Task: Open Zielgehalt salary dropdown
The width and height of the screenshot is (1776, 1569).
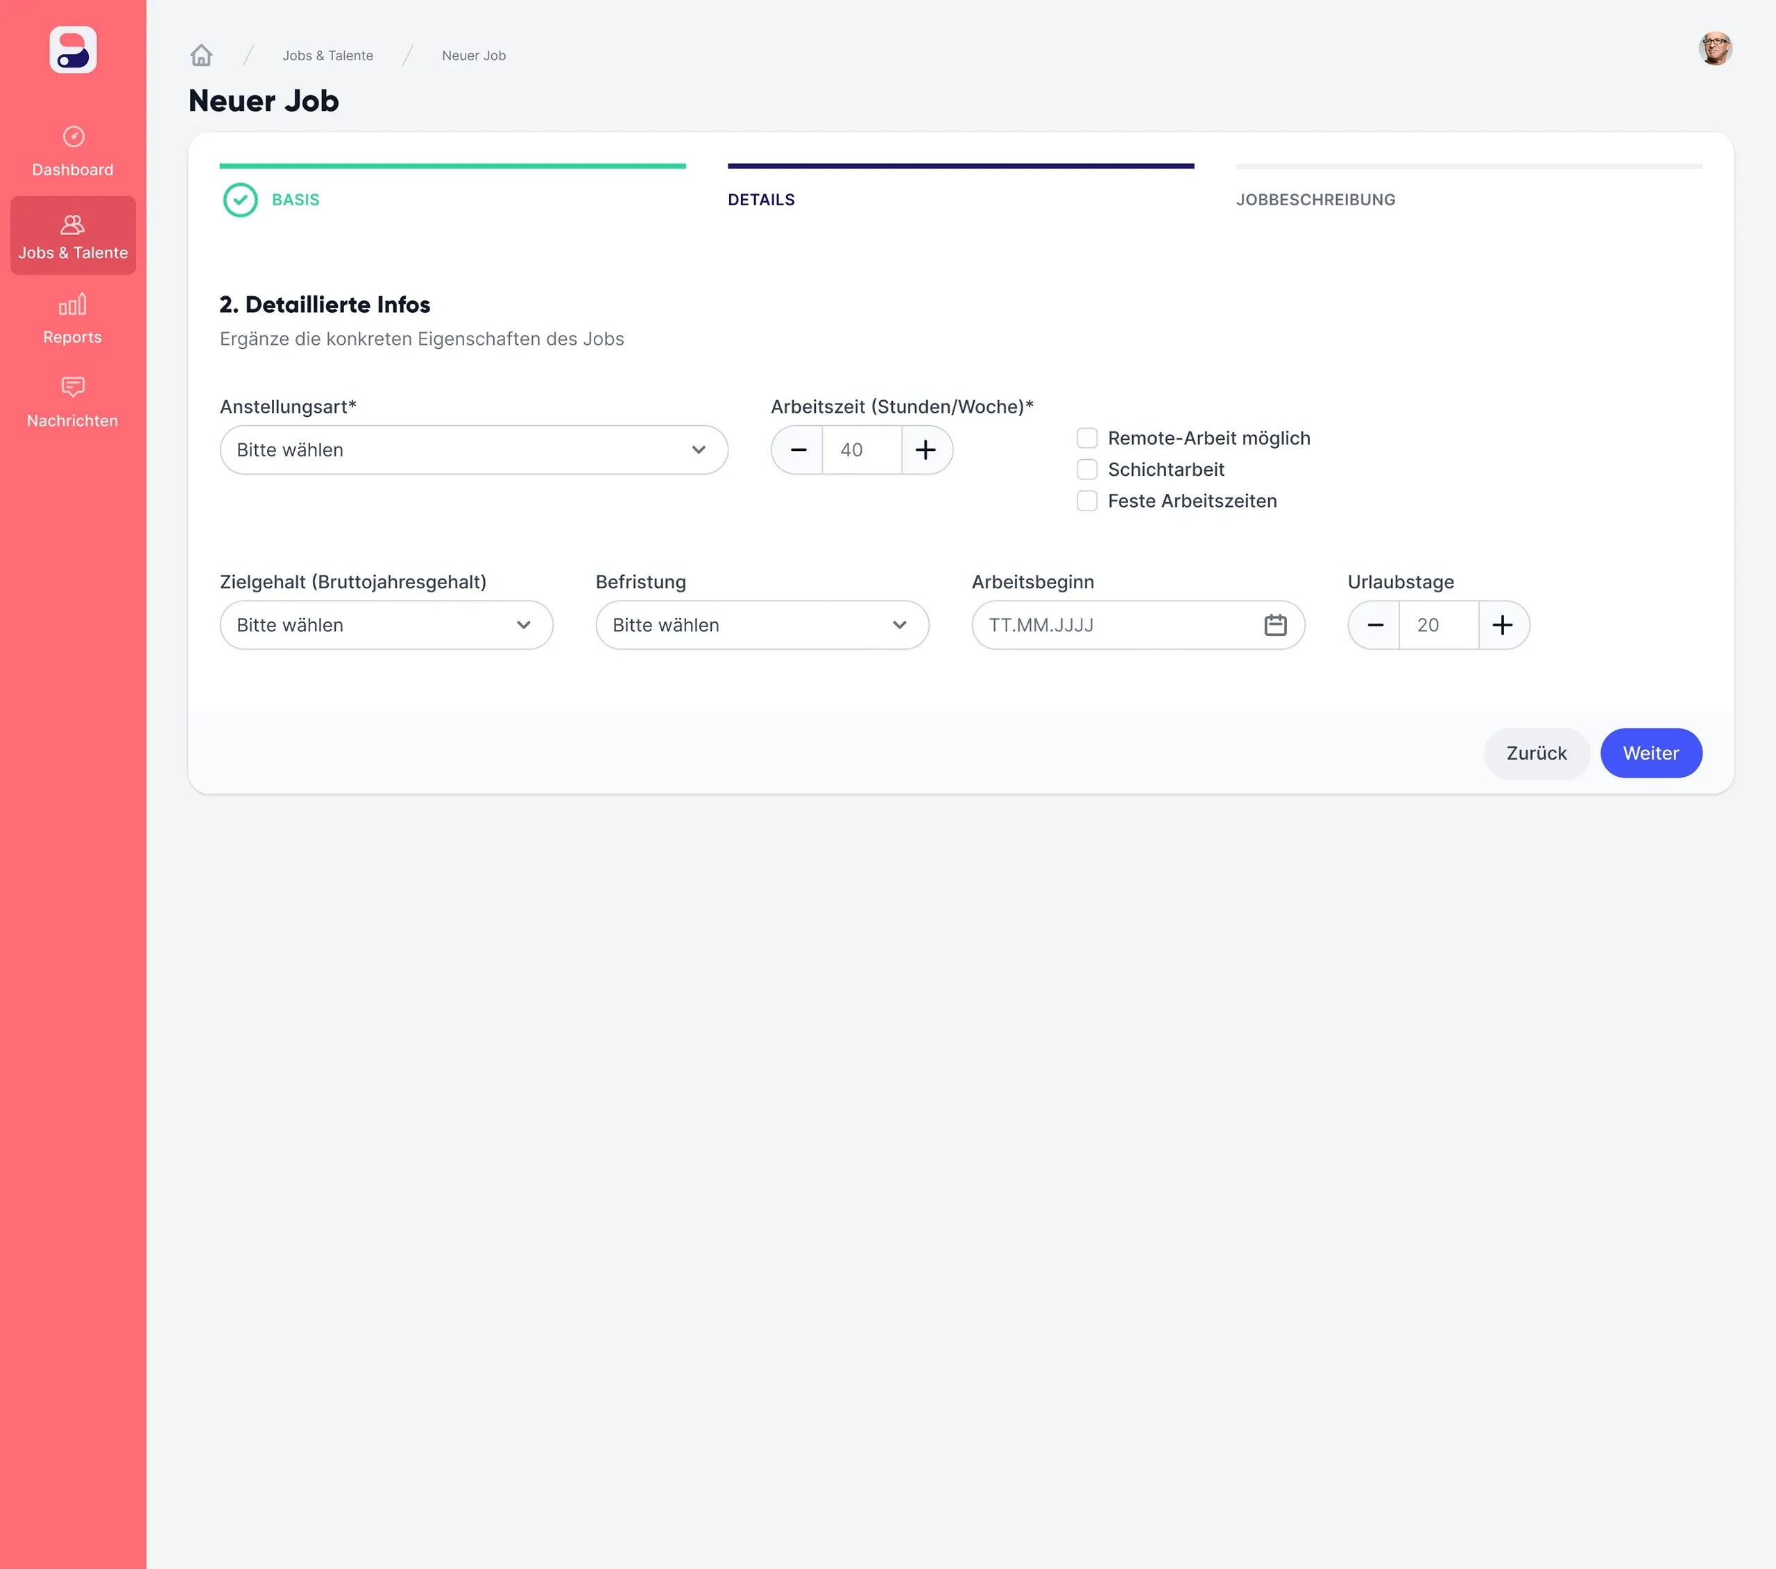Action: tap(386, 625)
